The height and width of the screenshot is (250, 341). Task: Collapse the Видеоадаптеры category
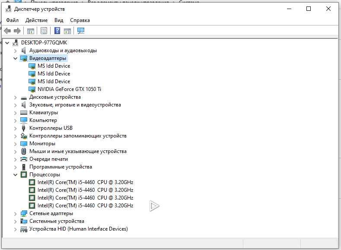pos(15,58)
